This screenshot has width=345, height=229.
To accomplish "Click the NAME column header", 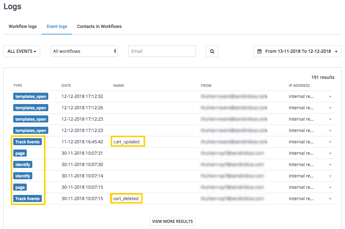I will pyautogui.click(x=119, y=85).
